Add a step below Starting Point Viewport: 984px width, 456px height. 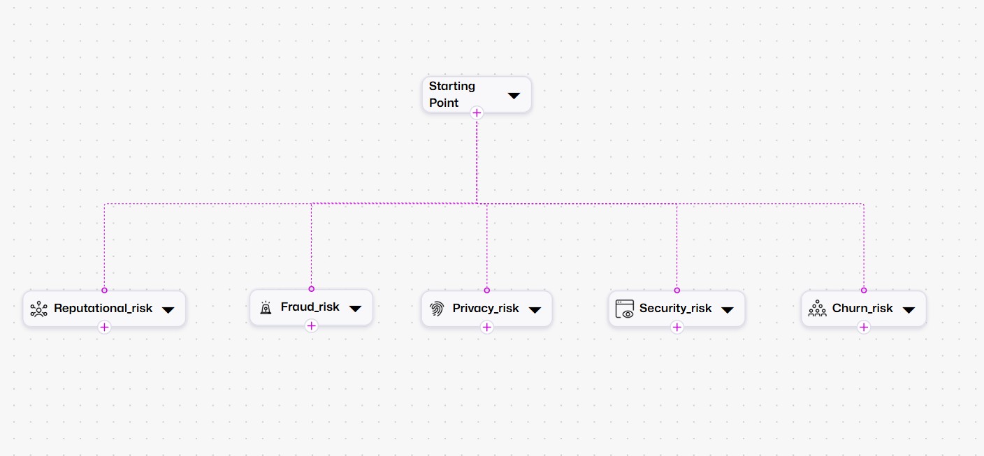(x=477, y=113)
